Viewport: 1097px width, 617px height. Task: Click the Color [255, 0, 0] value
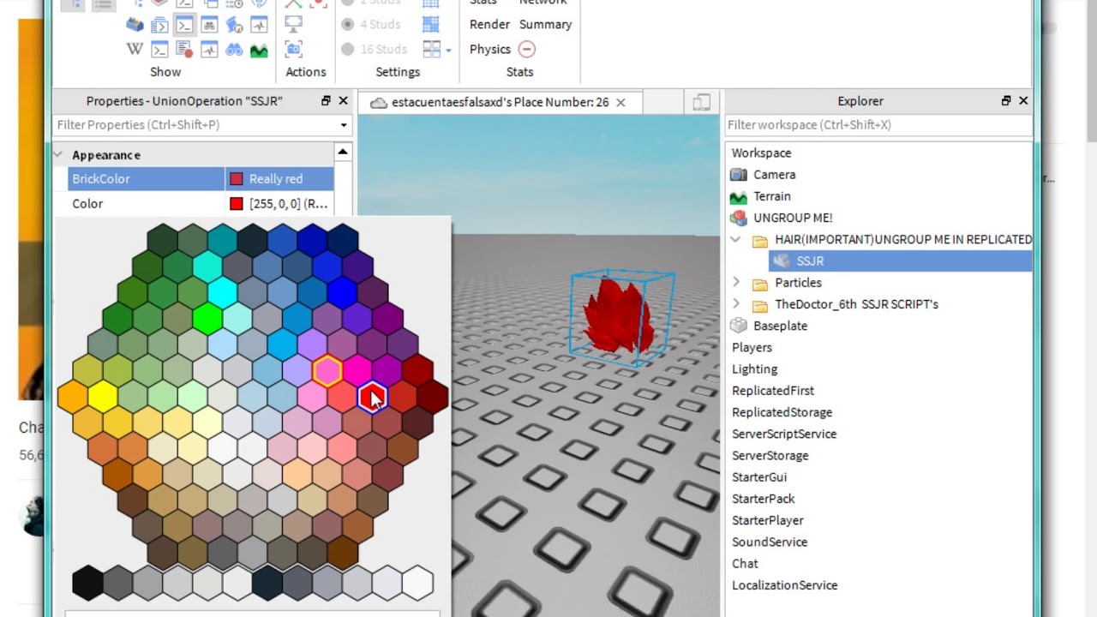279,204
